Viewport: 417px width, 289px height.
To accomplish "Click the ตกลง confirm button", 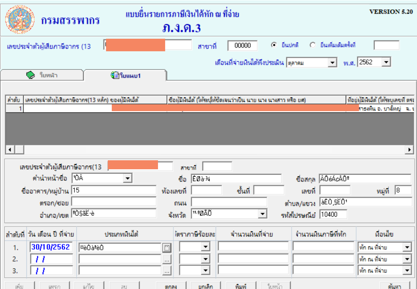I will 171,286.
